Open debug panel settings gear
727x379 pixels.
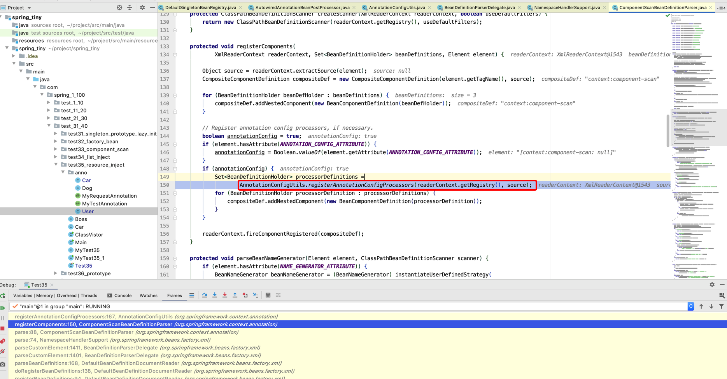(x=712, y=285)
